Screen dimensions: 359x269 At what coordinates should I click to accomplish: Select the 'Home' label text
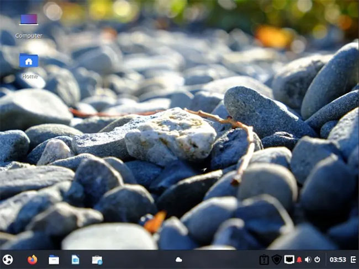tap(30, 76)
